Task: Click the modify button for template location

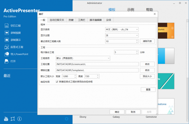Action: (147, 70)
